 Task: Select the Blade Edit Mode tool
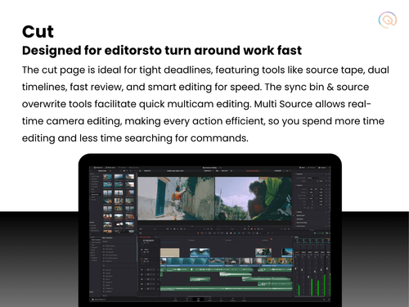click(x=209, y=233)
